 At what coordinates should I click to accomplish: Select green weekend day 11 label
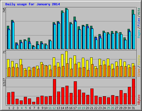pyautogui.click(x=50, y=108)
